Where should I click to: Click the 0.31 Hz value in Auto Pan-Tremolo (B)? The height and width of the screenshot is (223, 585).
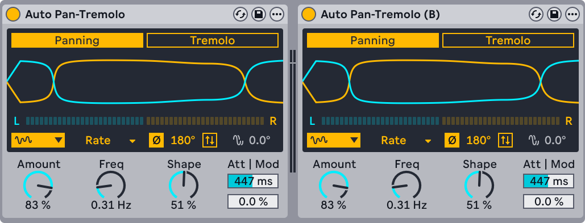tap(406, 205)
